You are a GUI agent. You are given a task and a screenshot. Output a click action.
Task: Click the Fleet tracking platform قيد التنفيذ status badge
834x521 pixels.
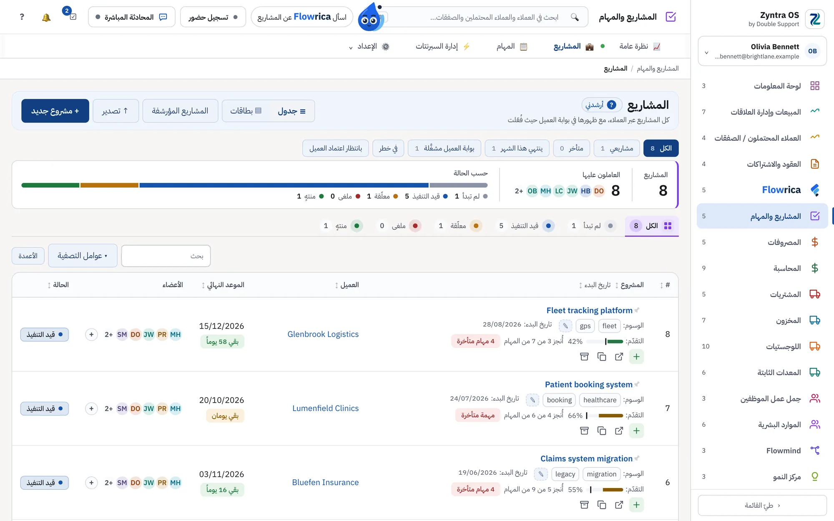click(x=45, y=334)
